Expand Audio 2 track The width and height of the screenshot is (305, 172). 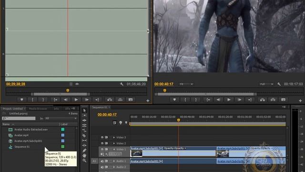114,167
